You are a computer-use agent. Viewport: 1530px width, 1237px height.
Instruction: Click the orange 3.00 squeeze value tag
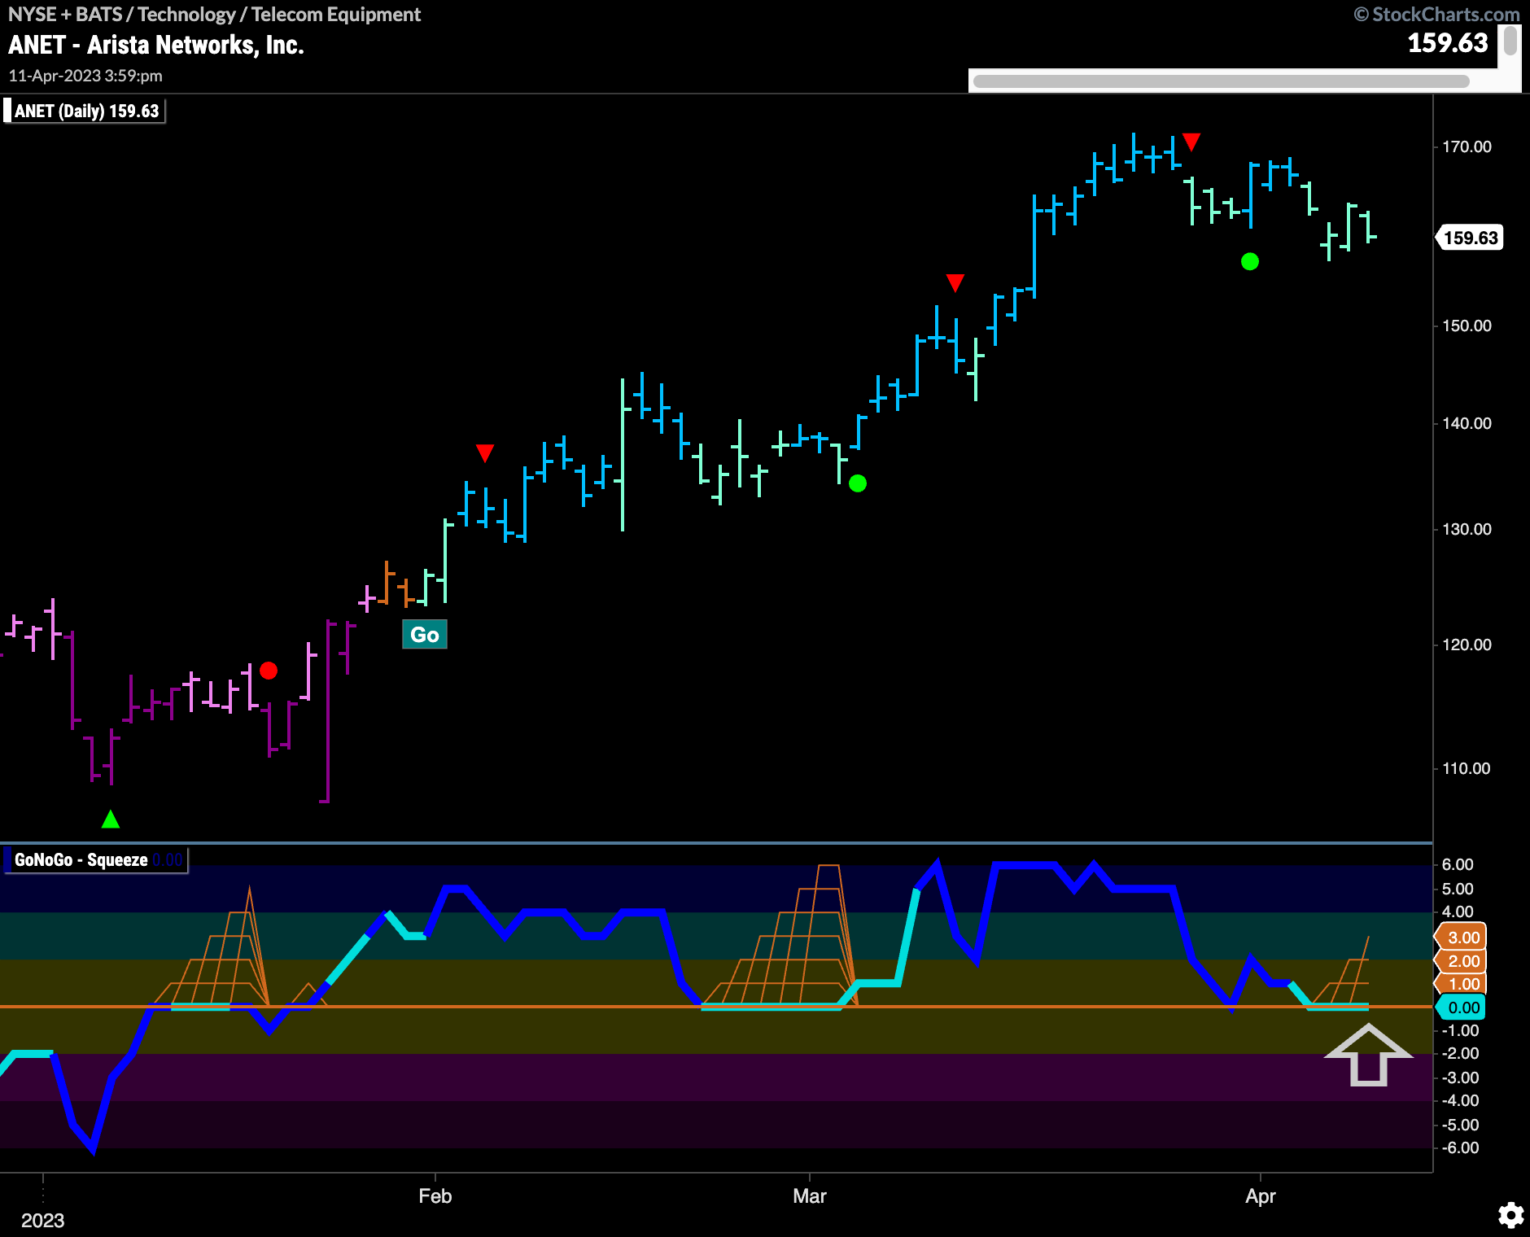pyautogui.click(x=1461, y=938)
